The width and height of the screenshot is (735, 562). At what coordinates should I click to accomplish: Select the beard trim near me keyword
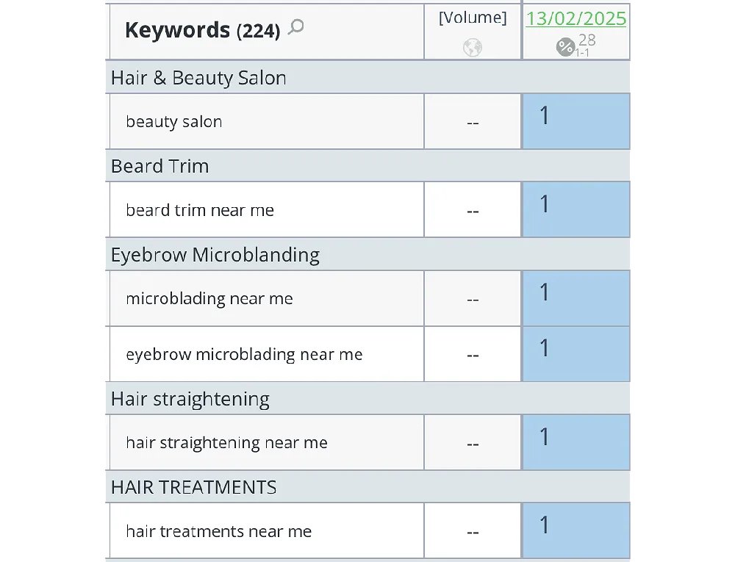click(x=200, y=210)
